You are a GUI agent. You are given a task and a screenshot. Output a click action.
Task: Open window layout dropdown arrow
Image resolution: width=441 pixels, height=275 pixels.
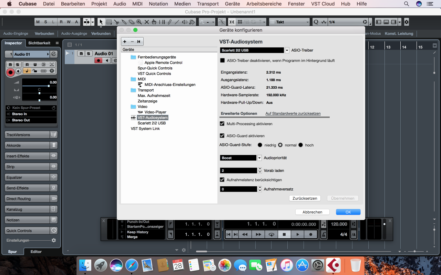tap(399, 22)
